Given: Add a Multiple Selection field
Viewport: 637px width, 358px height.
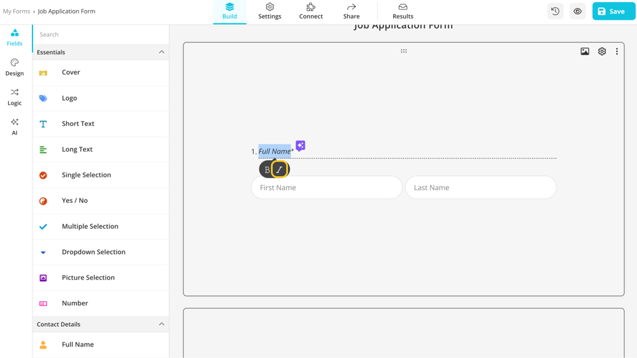Looking at the screenshot, I should pos(101,226).
